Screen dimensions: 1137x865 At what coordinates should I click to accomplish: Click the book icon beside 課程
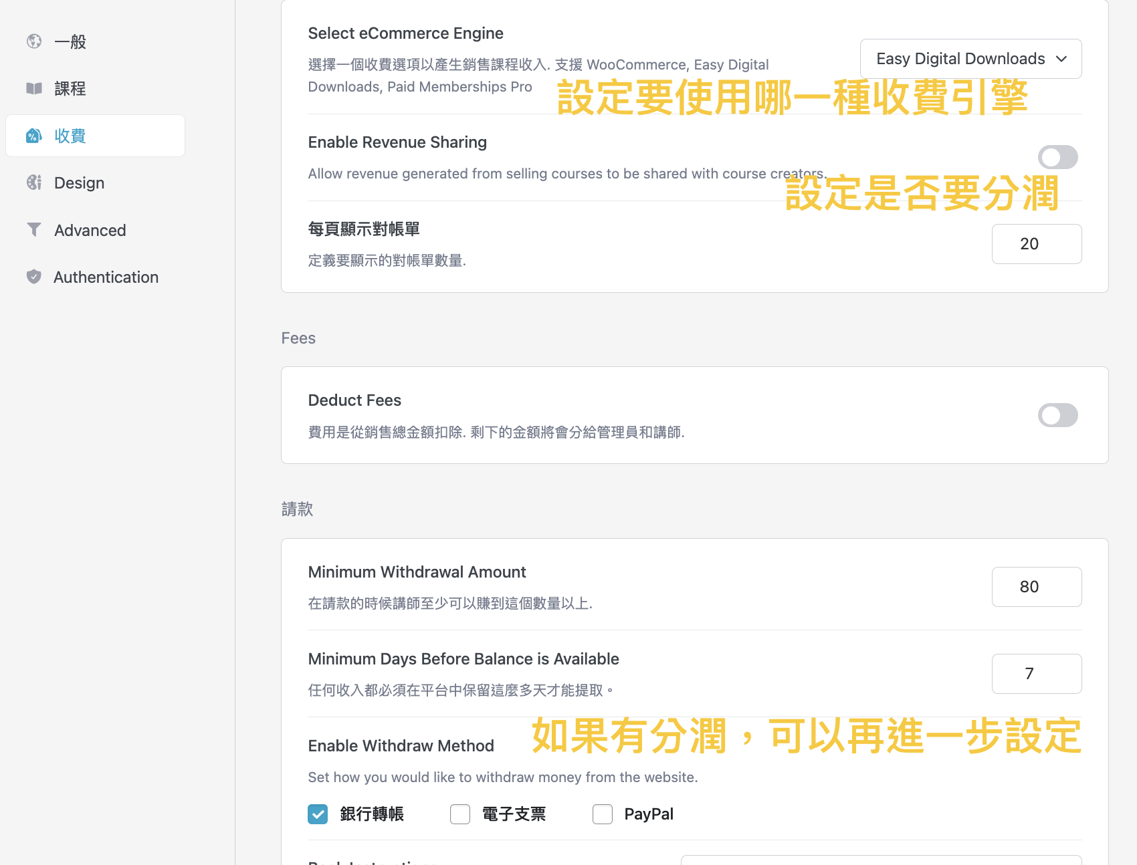click(x=34, y=88)
